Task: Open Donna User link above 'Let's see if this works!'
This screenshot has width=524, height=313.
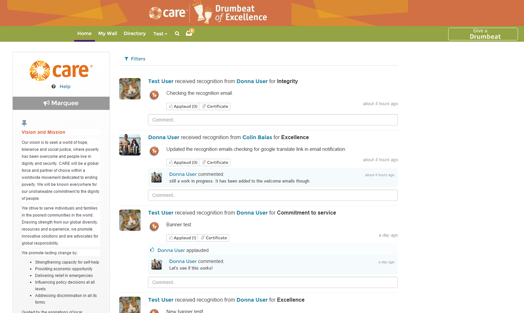Action: point(183,261)
